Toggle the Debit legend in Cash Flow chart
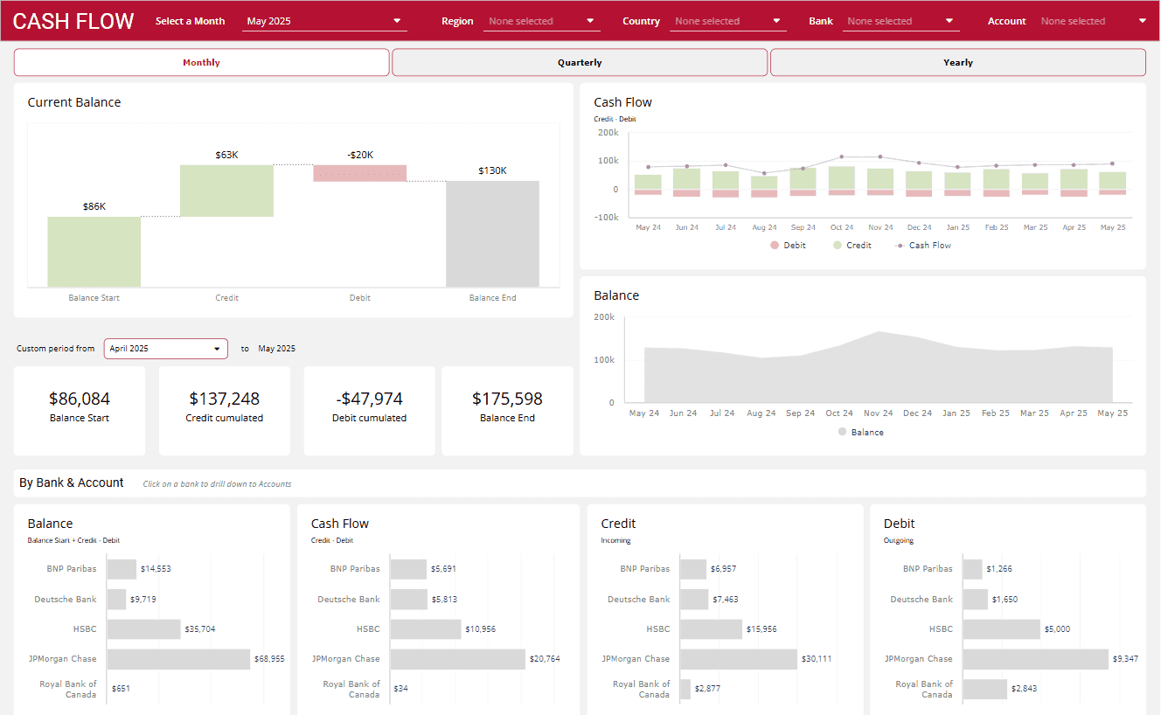Viewport: 1161px width, 715px height. coord(788,245)
